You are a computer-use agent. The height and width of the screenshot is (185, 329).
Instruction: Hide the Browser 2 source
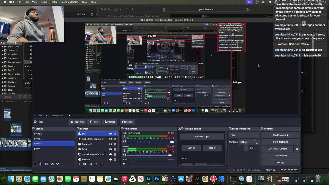tap(111, 144)
